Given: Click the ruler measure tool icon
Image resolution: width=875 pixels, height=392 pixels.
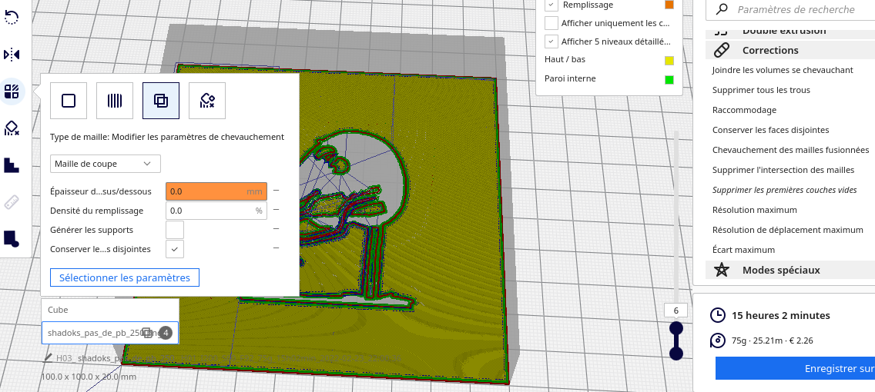Looking at the screenshot, I should (x=12, y=201).
